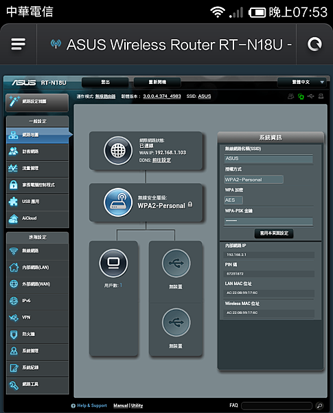Click the operation mode wireless router link

105,96
